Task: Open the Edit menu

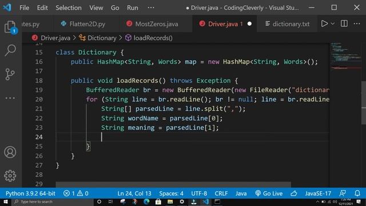Action: [x=42, y=7]
